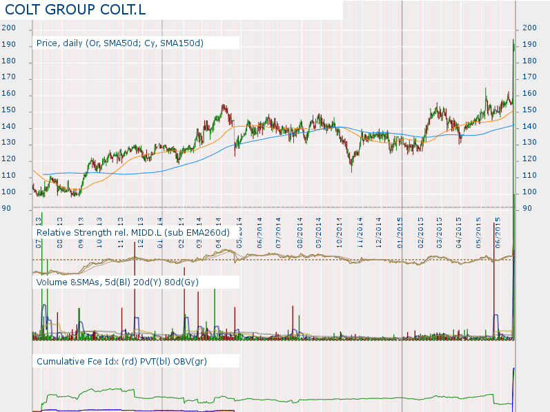Click the 130 value on left price axis
The width and height of the screenshot is (550, 412).
9,142
